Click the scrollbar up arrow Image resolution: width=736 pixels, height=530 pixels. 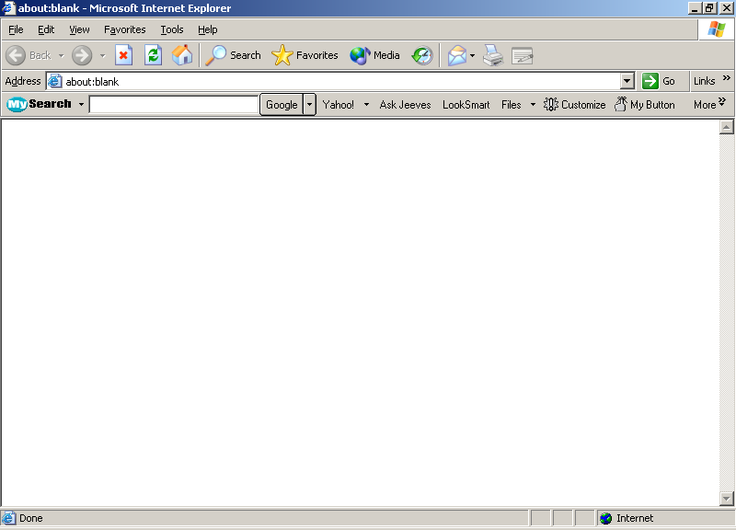[726, 127]
